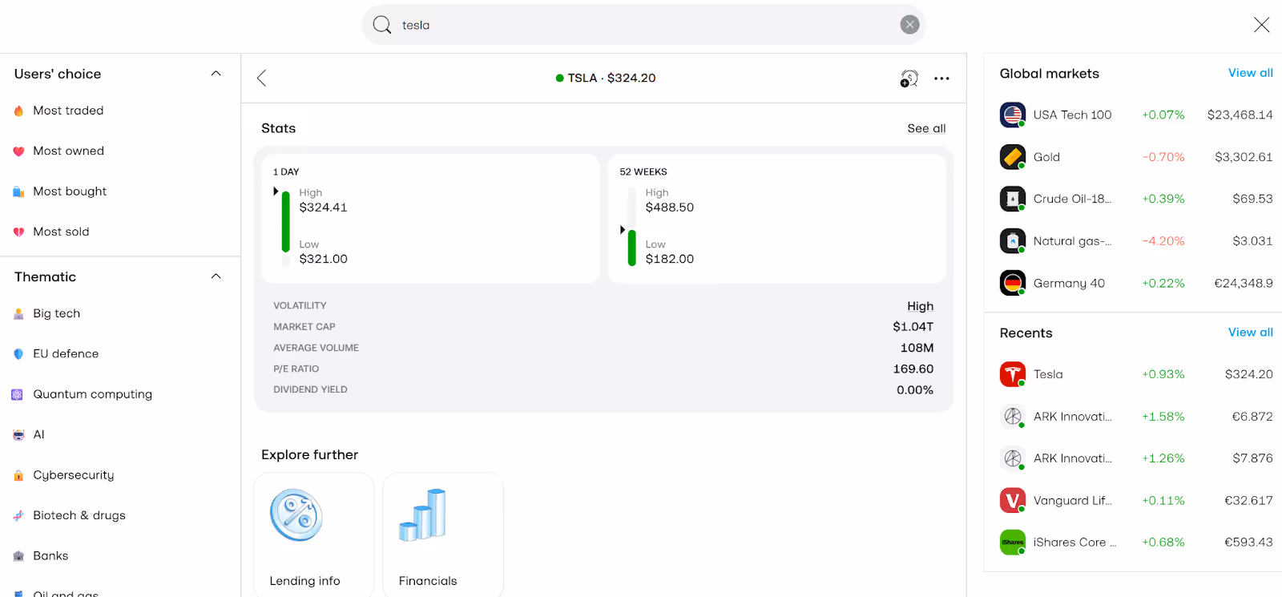
Task: Click the Biotech & drugs icon
Action: pyautogui.click(x=18, y=515)
